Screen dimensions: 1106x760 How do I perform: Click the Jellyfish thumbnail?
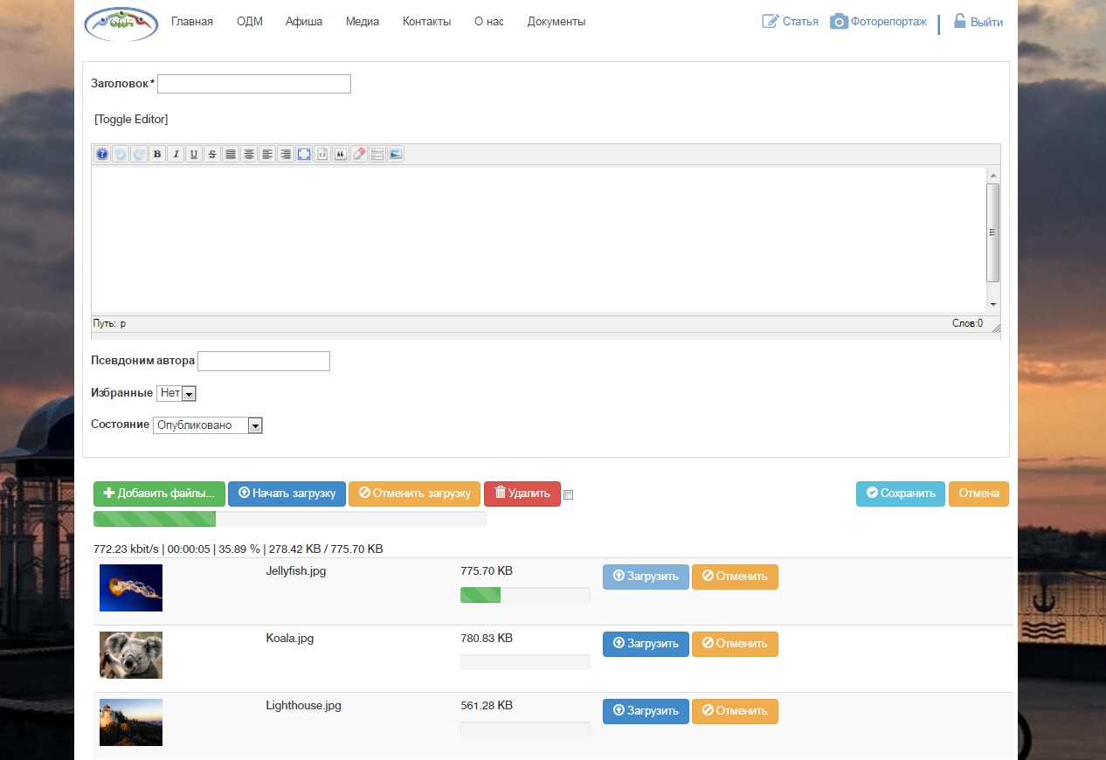[x=131, y=588]
